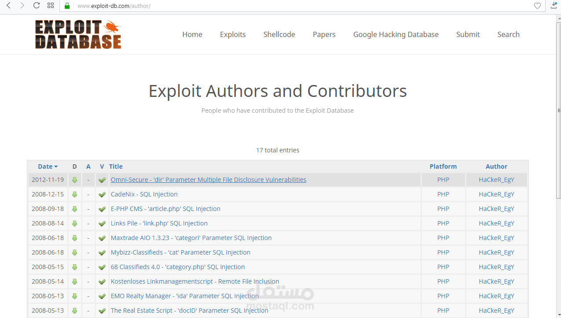Screen dimensions: 561x318
Task: Open The Real Estate Script 'docID' link
Action: click(x=189, y=311)
